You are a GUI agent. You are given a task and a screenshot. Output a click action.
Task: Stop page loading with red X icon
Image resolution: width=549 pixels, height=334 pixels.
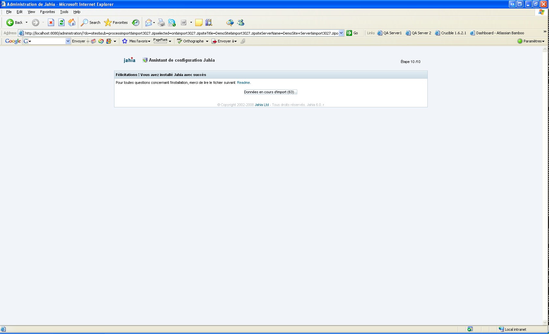51,23
